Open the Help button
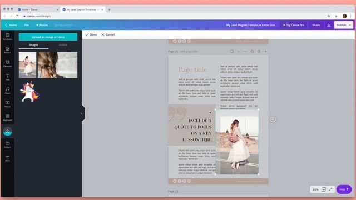The width and height of the screenshot is (356, 200). pyautogui.click(x=344, y=189)
